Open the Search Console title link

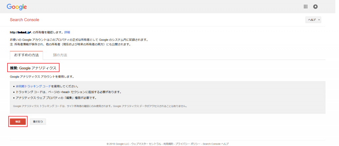[24, 20]
